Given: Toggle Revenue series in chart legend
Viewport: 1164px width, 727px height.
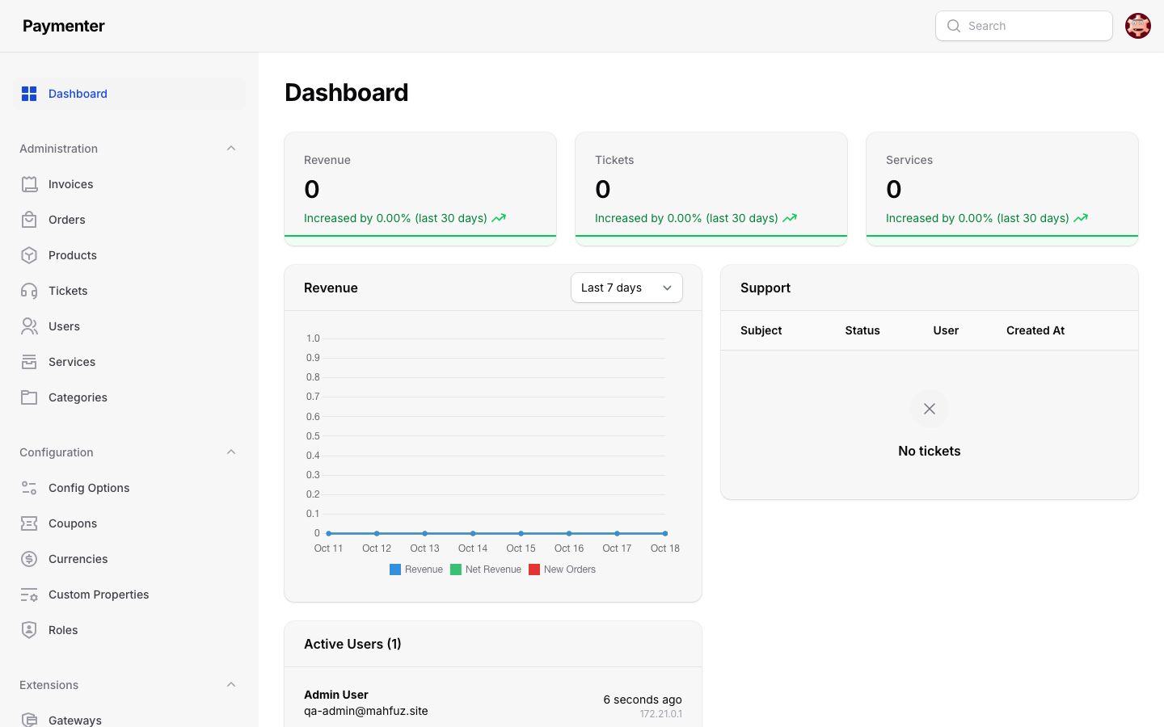Looking at the screenshot, I should point(416,569).
